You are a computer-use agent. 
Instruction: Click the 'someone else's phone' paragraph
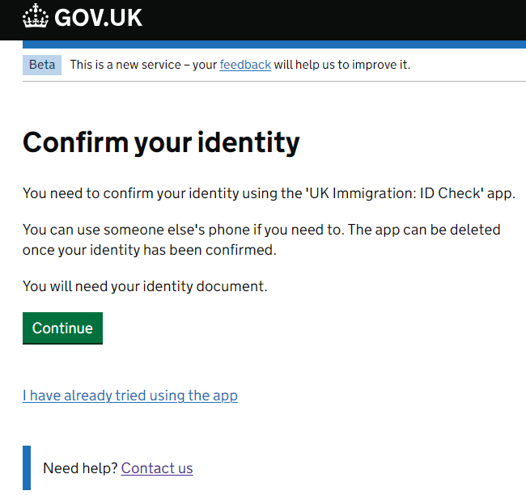(261, 240)
